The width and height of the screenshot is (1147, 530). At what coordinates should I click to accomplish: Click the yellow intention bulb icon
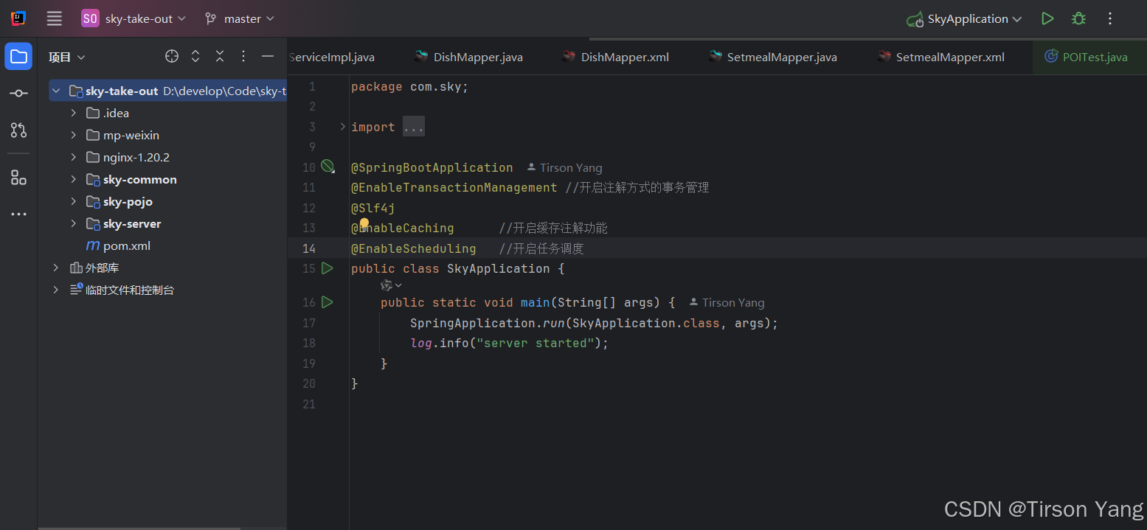coord(364,223)
